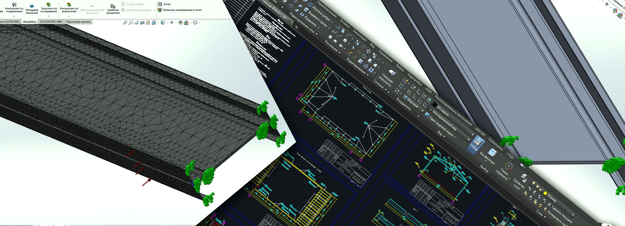Open the СПДС ribbon tab
This screenshot has height=226, width=625.
pos(510,156)
